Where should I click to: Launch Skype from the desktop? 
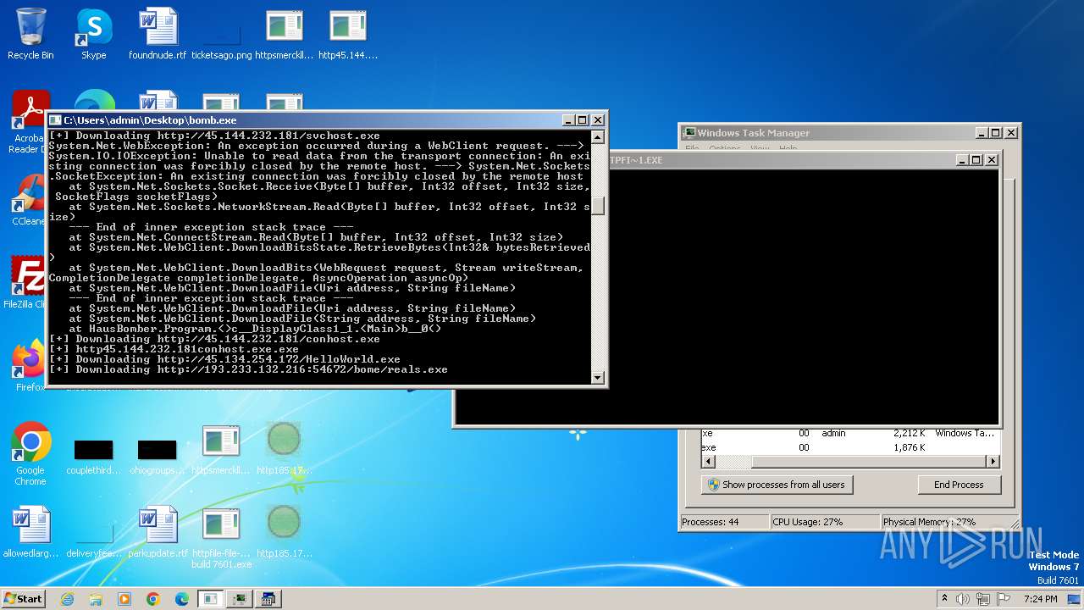93,34
